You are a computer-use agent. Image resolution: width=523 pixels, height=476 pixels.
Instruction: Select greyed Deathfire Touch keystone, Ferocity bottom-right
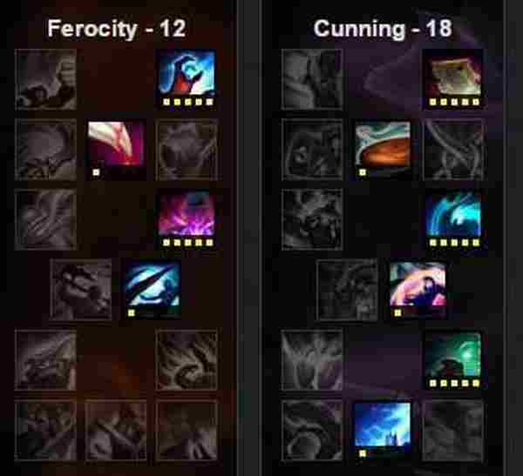click(x=187, y=431)
